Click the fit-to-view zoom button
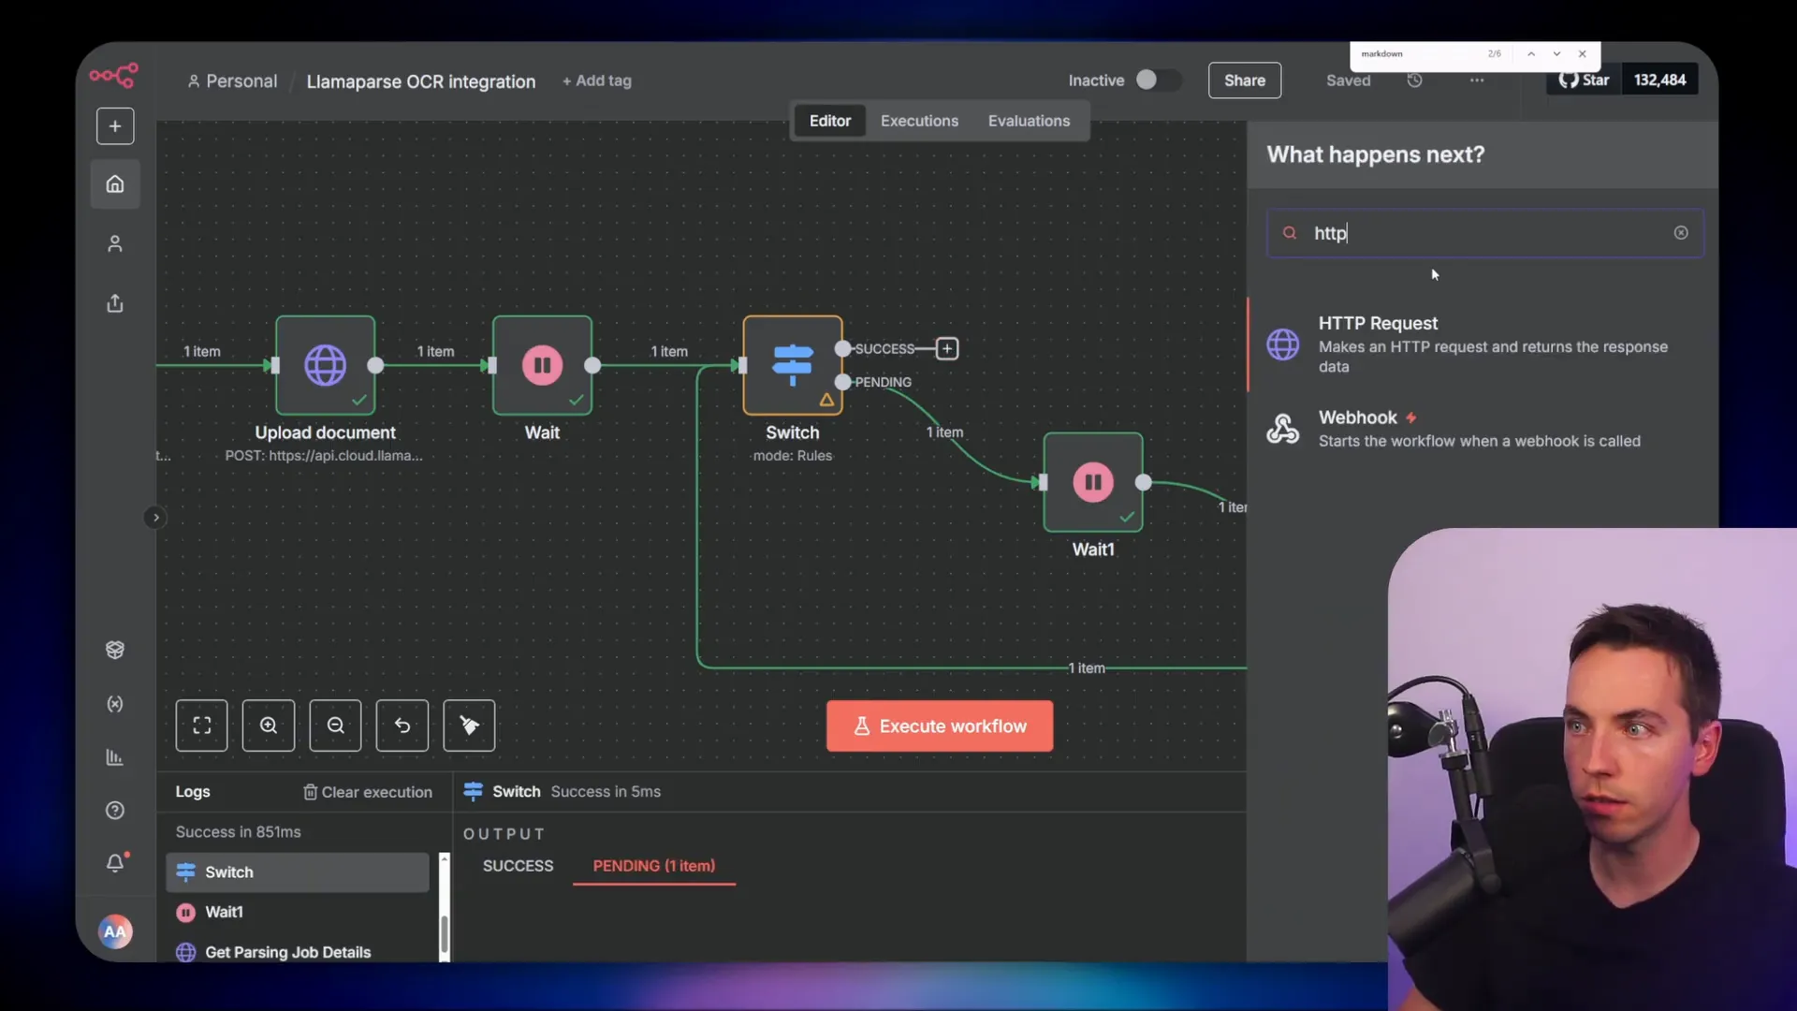Screen dimensions: 1797x1011 (x=202, y=725)
